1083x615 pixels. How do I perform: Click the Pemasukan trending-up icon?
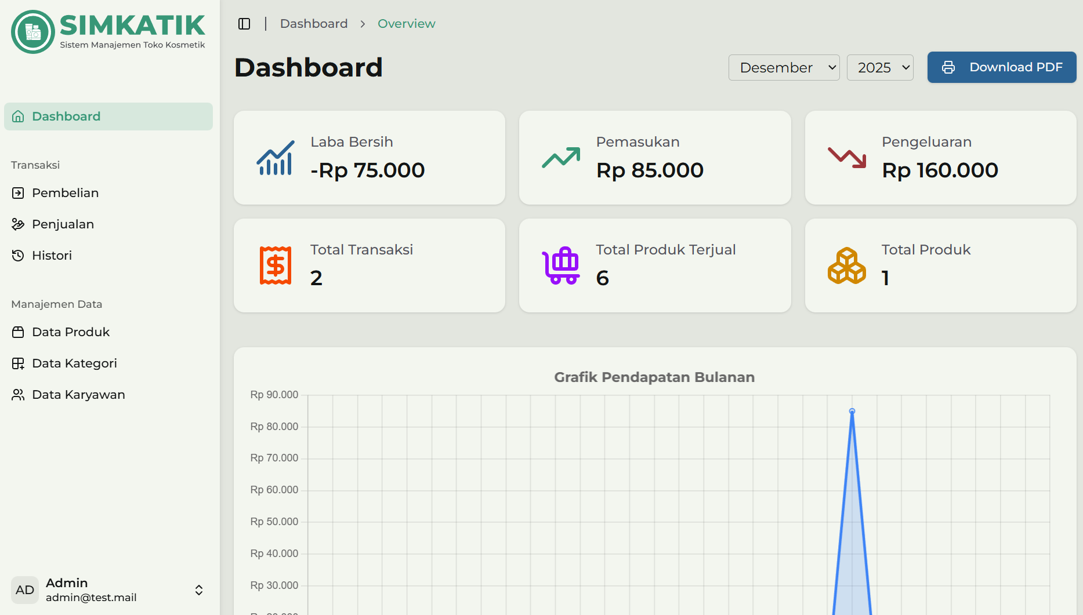[561, 158]
